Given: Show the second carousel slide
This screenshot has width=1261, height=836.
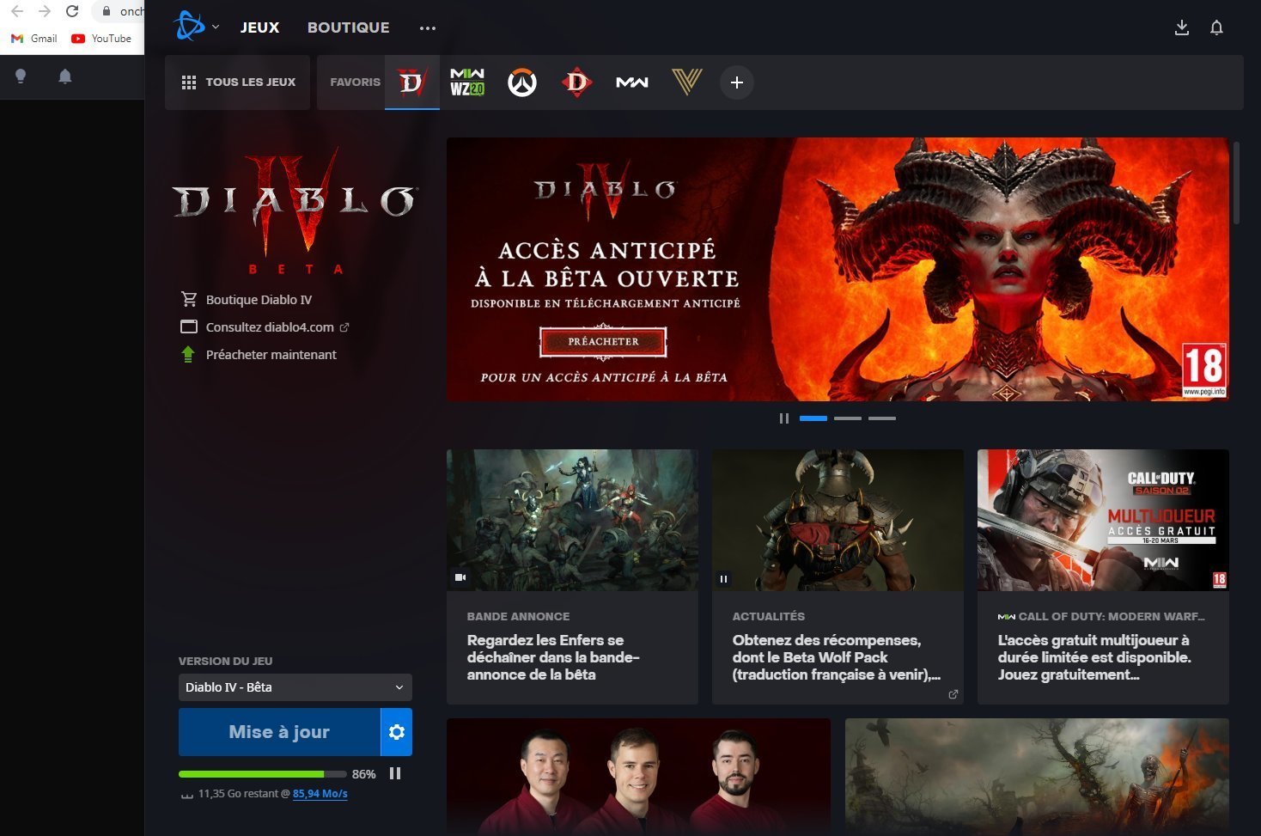Looking at the screenshot, I should tap(848, 418).
